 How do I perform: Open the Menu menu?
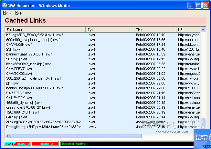(x=7, y=13)
